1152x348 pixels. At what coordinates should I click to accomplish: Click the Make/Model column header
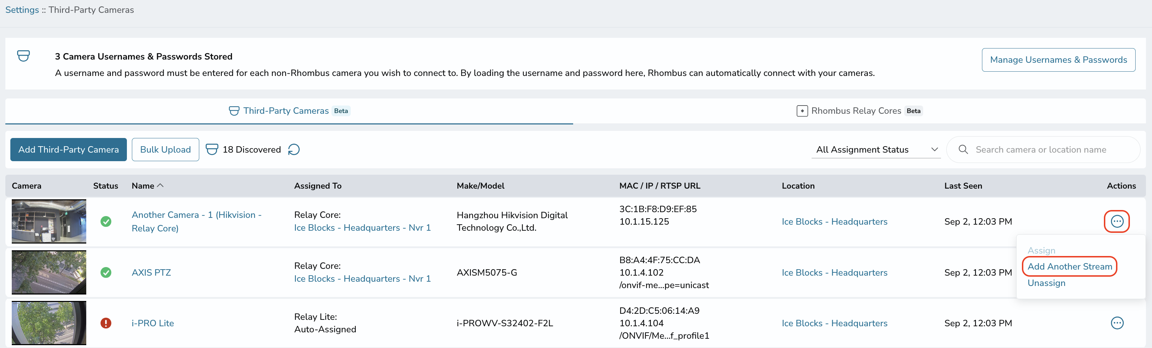(480, 186)
